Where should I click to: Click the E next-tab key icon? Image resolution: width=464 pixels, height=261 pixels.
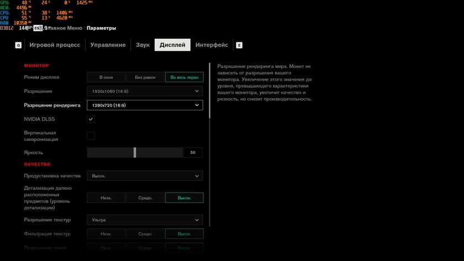(x=239, y=45)
